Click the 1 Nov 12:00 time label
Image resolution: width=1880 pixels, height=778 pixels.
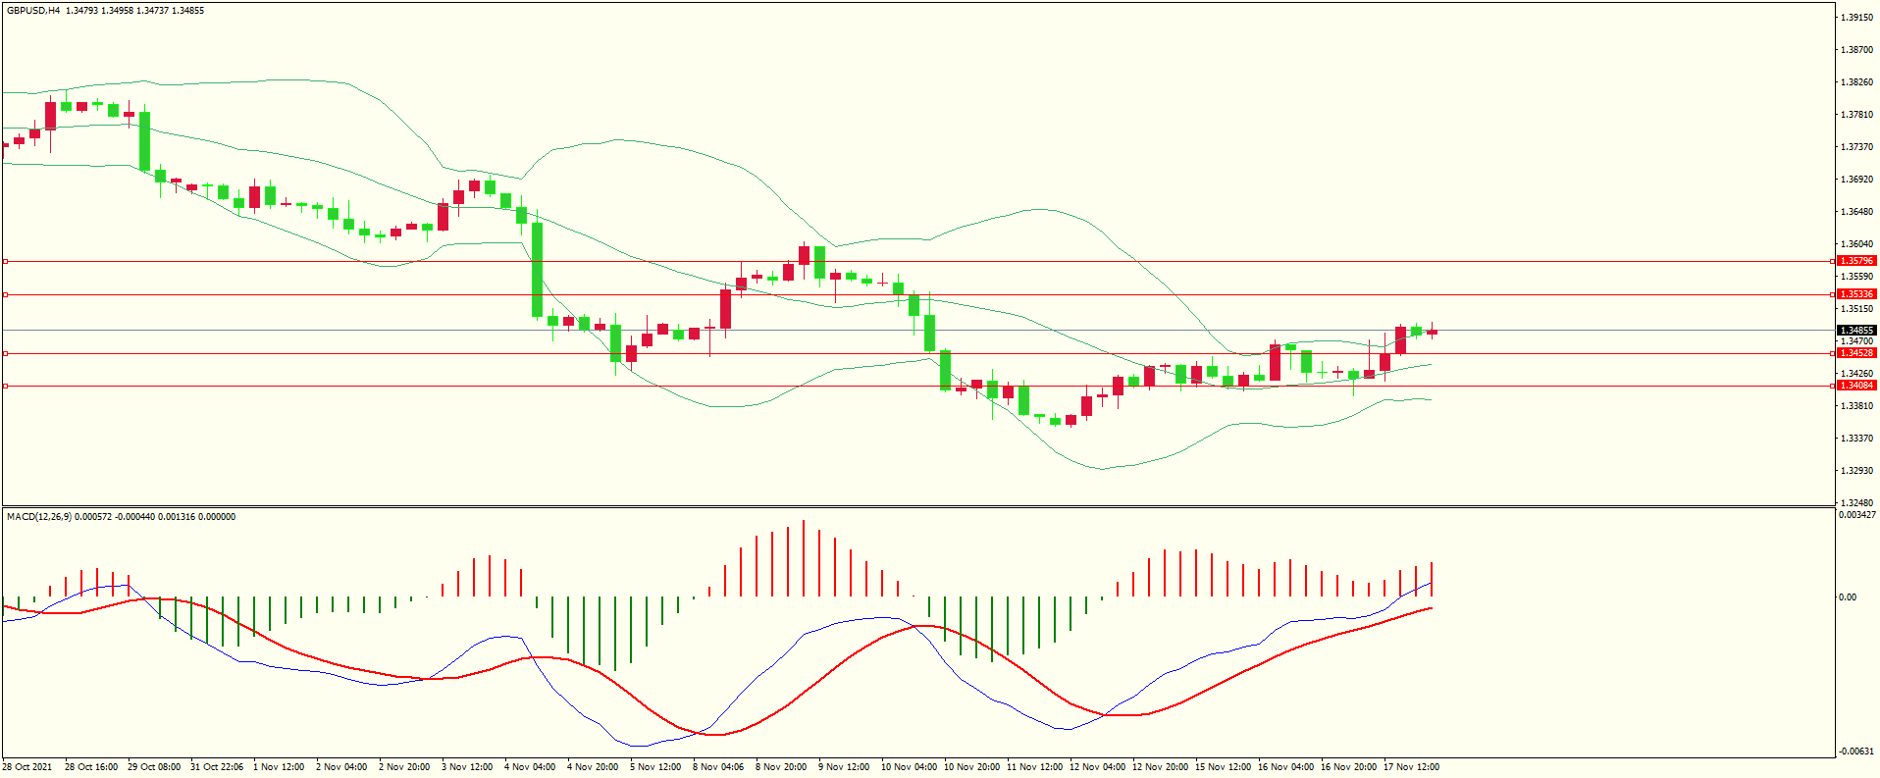279,767
